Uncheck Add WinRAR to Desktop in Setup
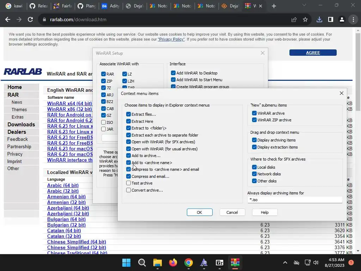This screenshot has height=271, width=361. (x=173, y=73)
